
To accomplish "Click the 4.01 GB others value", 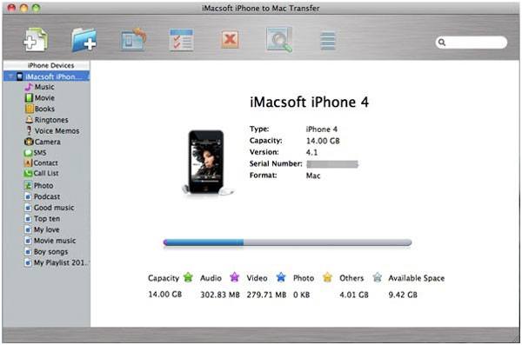I will click(x=354, y=295).
